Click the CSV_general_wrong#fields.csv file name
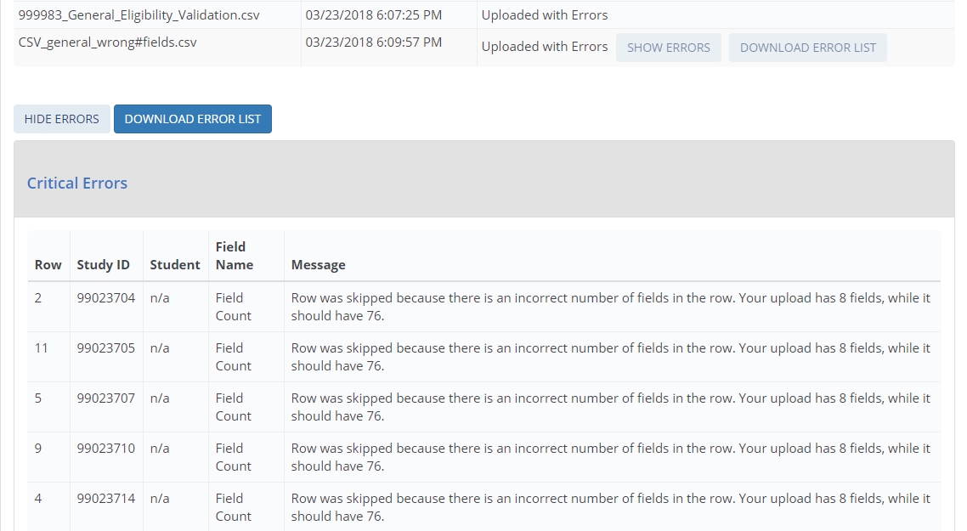The width and height of the screenshot is (967, 531). click(x=107, y=42)
